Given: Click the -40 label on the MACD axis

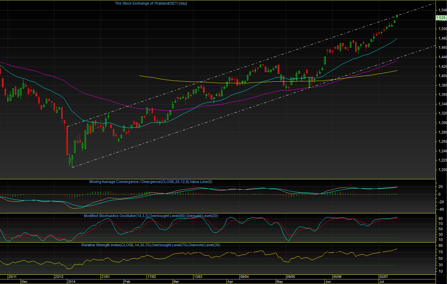Looking at the screenshot, I should (441, 209).
